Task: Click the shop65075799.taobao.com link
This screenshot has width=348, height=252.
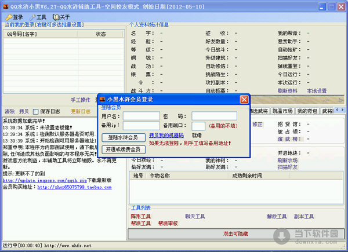Action: point(74,187)
